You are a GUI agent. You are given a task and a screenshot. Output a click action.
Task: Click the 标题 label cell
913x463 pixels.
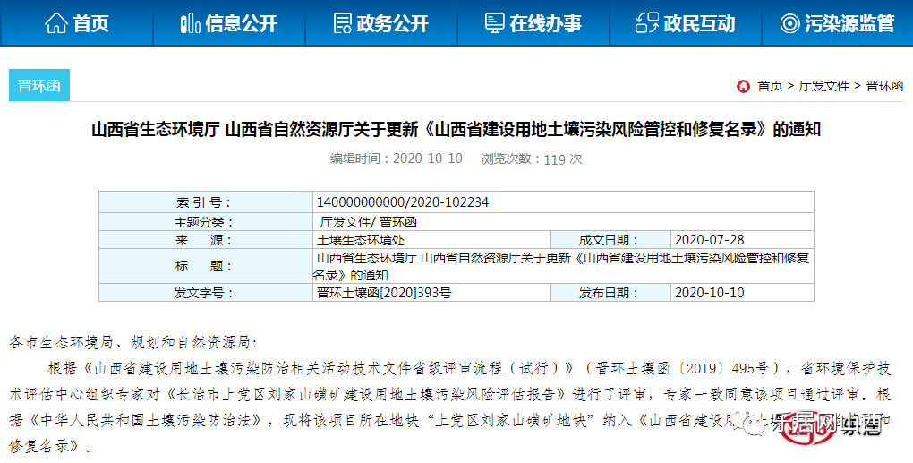point(206,266)
